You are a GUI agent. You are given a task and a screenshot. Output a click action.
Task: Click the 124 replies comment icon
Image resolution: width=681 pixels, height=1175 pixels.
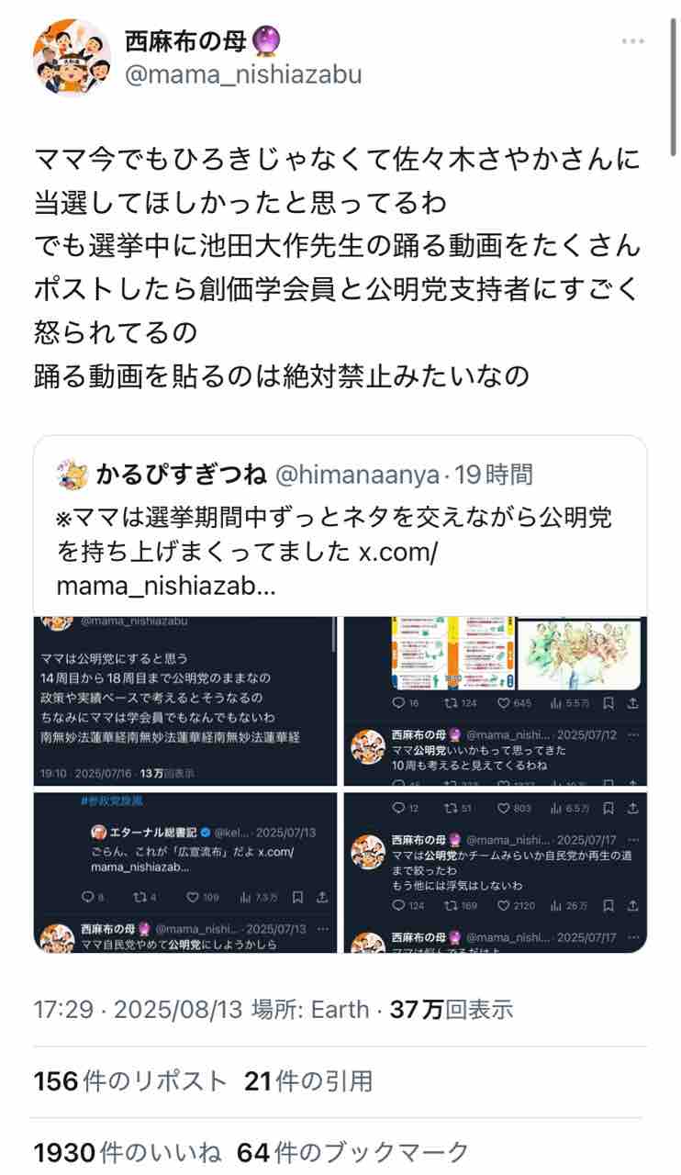(398, 905)
